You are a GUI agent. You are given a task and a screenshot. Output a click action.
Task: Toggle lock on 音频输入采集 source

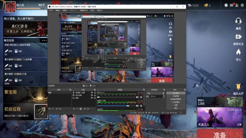click(95, 93)
